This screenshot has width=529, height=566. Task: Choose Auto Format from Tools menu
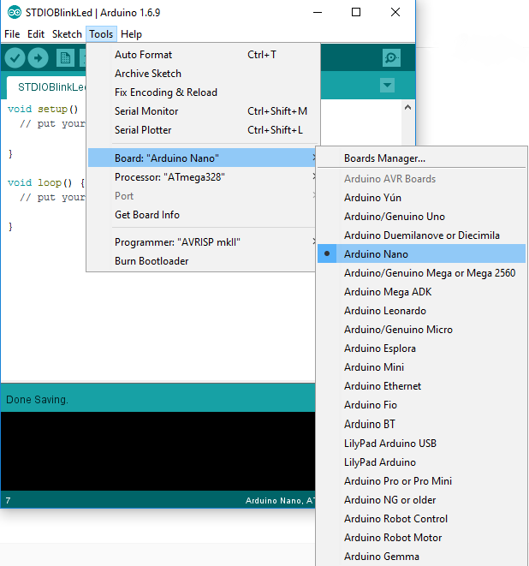203,55
